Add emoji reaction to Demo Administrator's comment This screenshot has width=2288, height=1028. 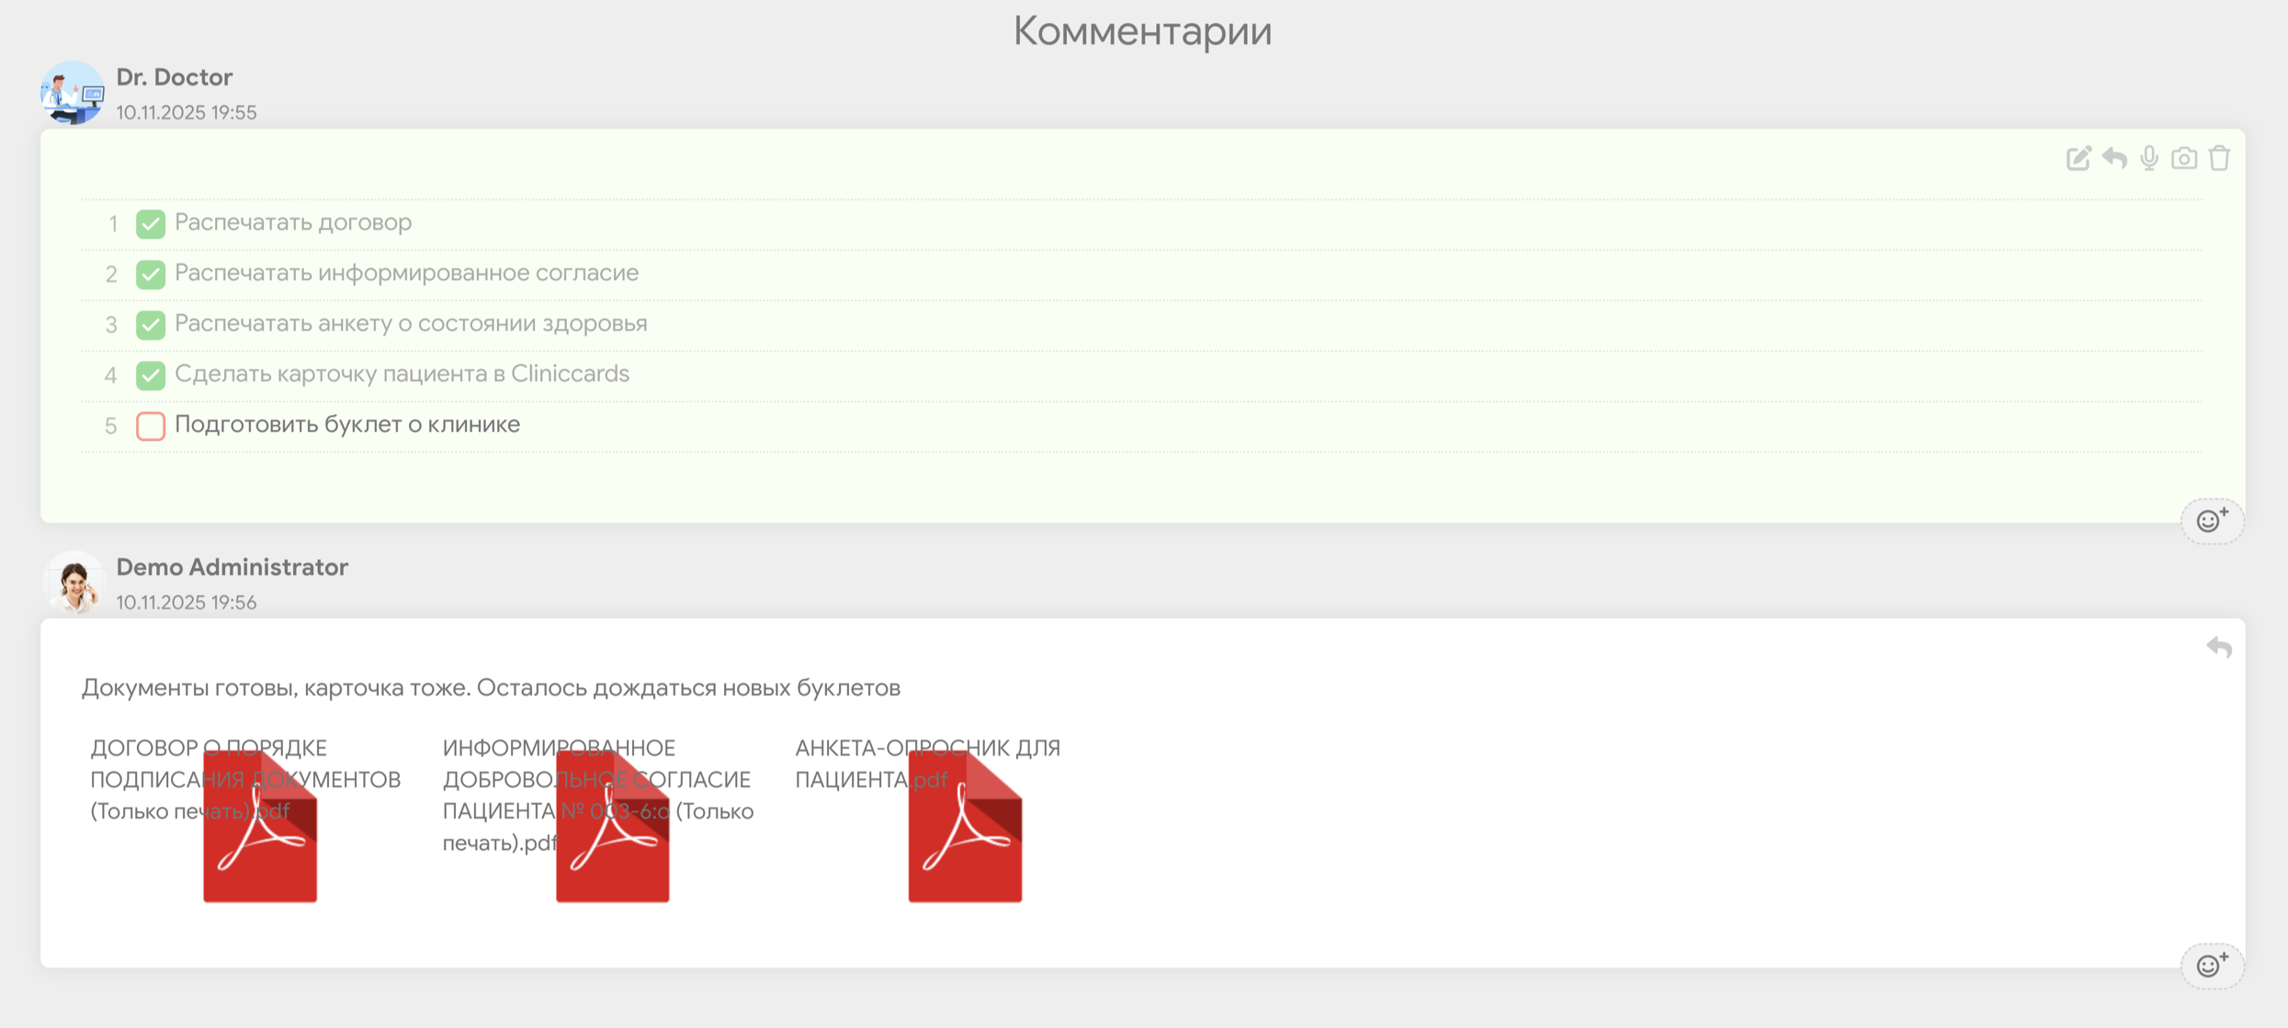pos(2212,965)
